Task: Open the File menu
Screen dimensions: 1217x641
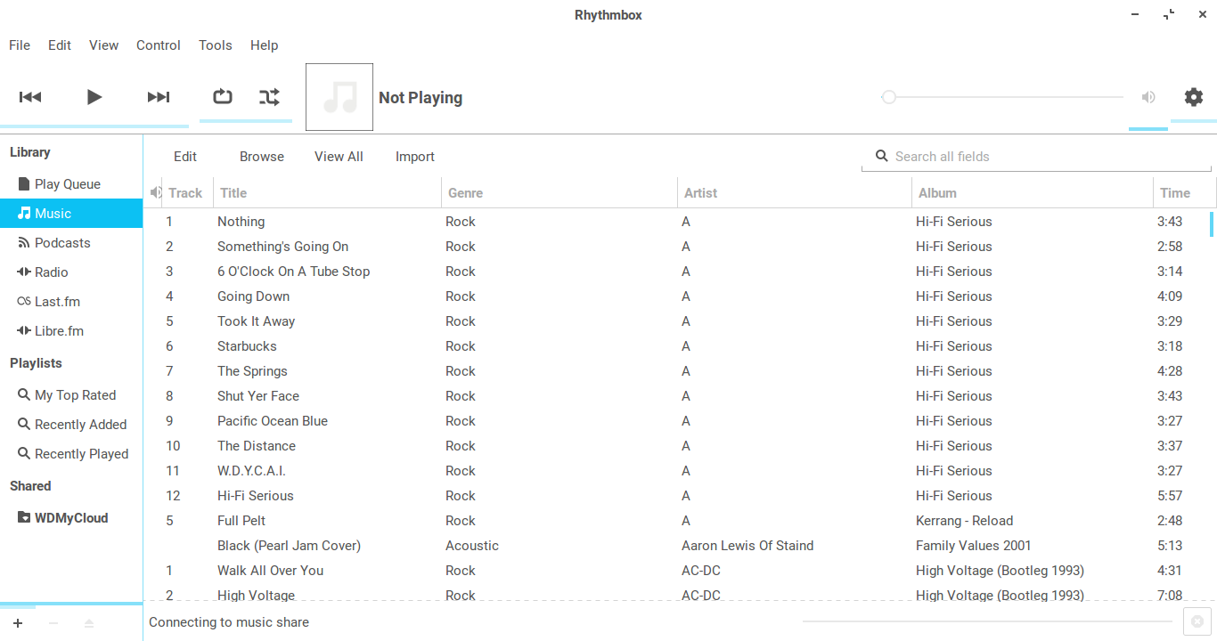Action: pyautogui.click(x=20, y=45)
